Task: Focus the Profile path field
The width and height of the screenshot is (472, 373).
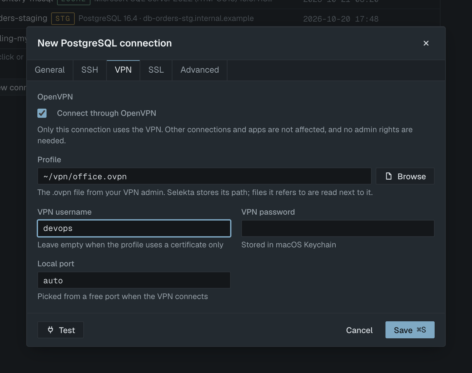Action: [204, 176]
